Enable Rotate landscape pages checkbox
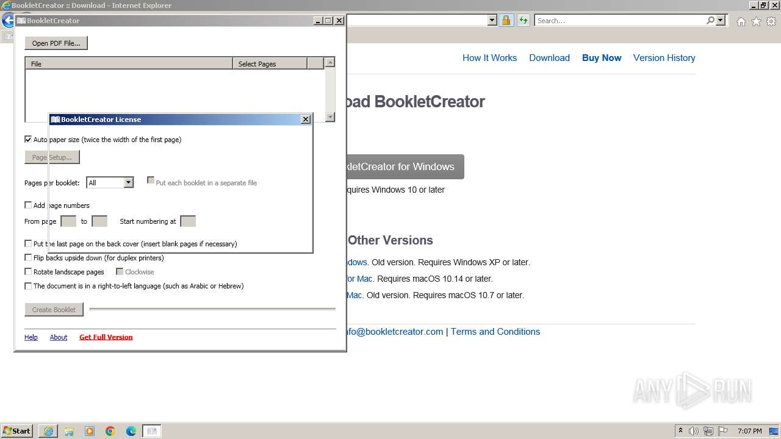Image resolution: width=781 pixels, height=439 pixels. click(28, 271)
